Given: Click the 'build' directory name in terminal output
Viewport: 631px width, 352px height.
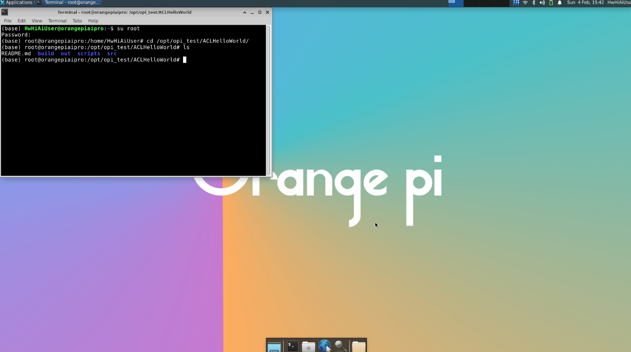Looking at the screenshot, I should 46,54.
